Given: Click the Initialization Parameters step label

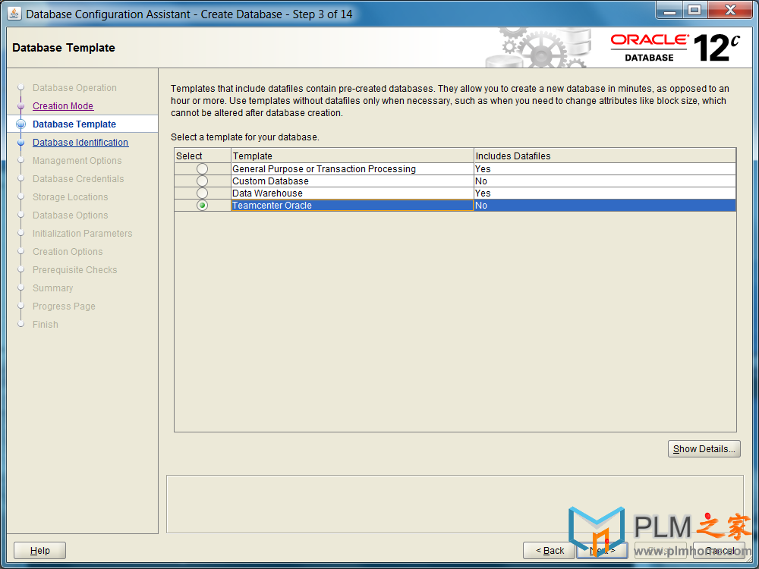Looking at the screenshot, I should (x=82, y=234).
